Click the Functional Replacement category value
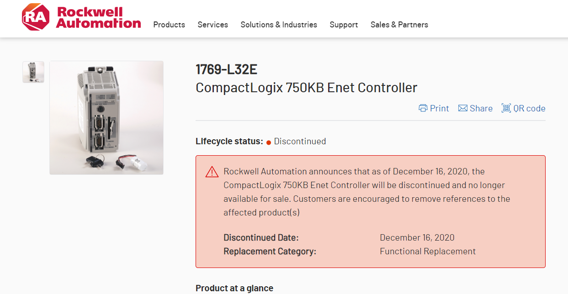 pyautogui.click(x=428, y=251)
